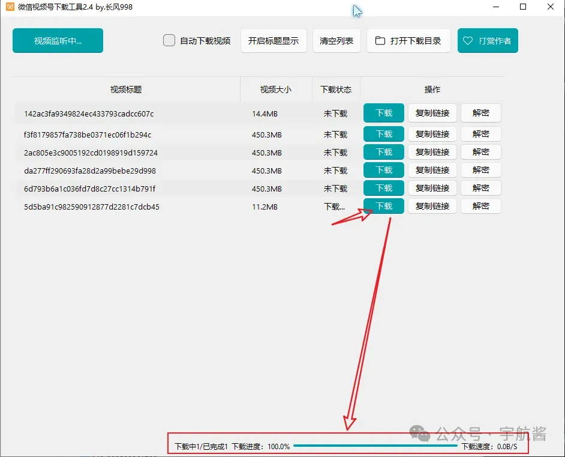Click the 视频标题 column header
This screenshot has height=457, width=565.
pyautogui.click(x=126, y=89)
